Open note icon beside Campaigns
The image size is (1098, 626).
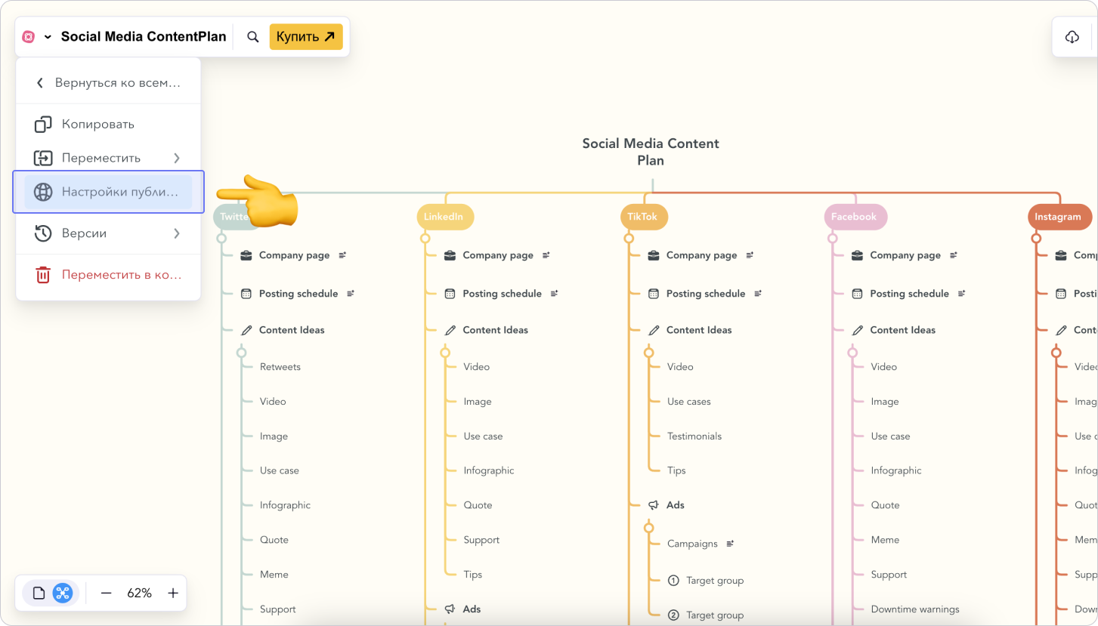730,544
